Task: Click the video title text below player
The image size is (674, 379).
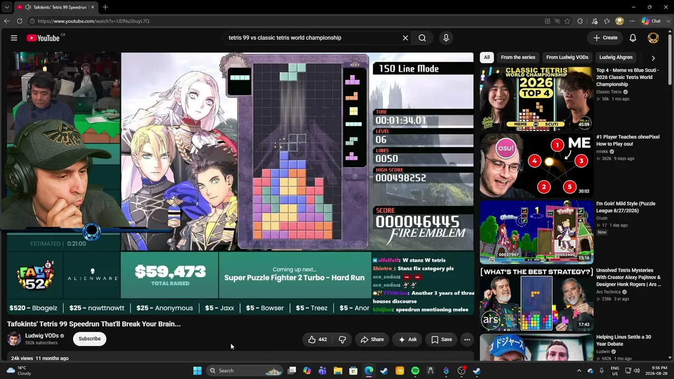Action: click(94, 324)
